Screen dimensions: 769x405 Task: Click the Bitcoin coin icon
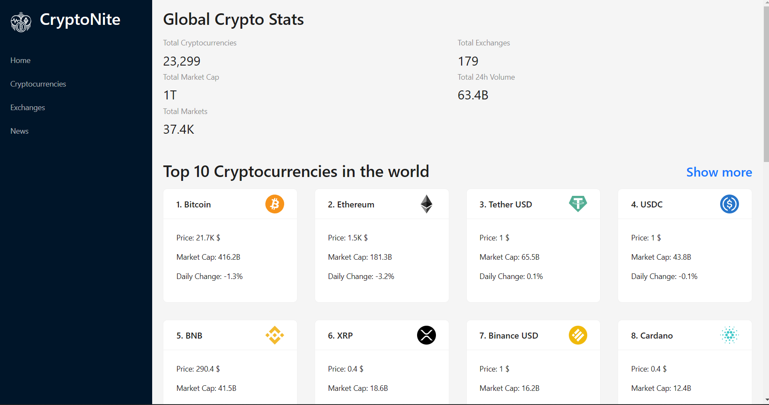[x=275, y=204]
